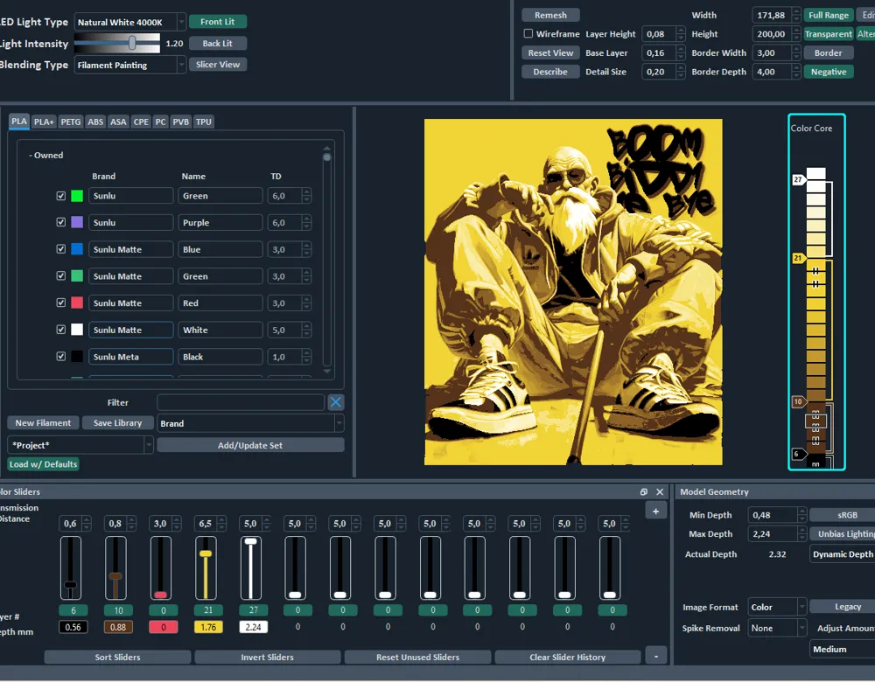
Task: Click the Invert Sliders button
Action: click(267, 657)
